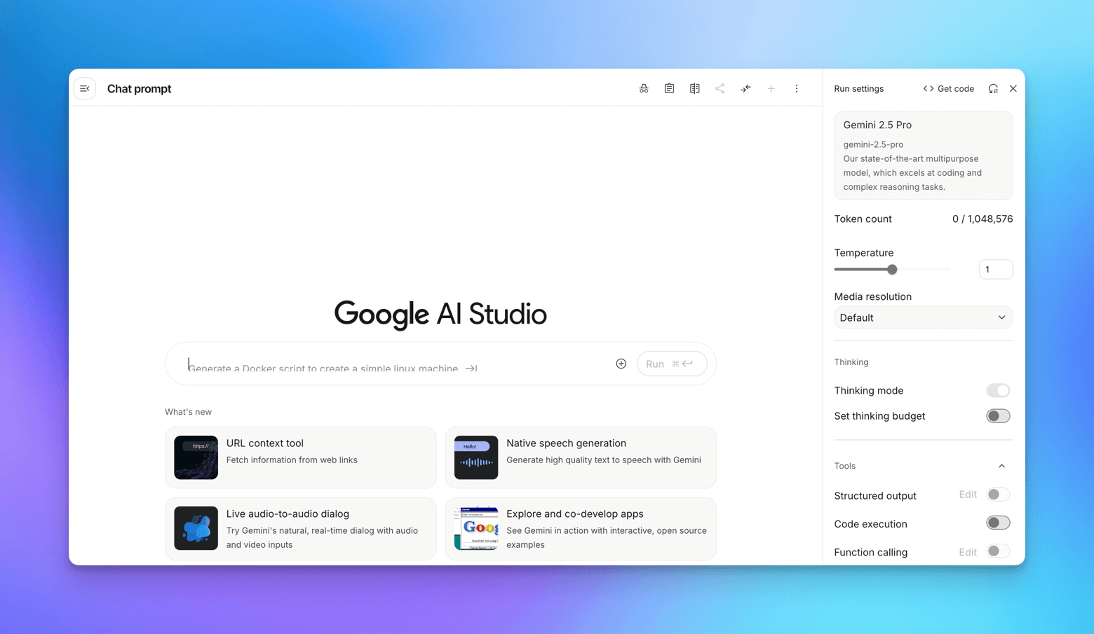Open the URL context tool card

coord(300,457)
